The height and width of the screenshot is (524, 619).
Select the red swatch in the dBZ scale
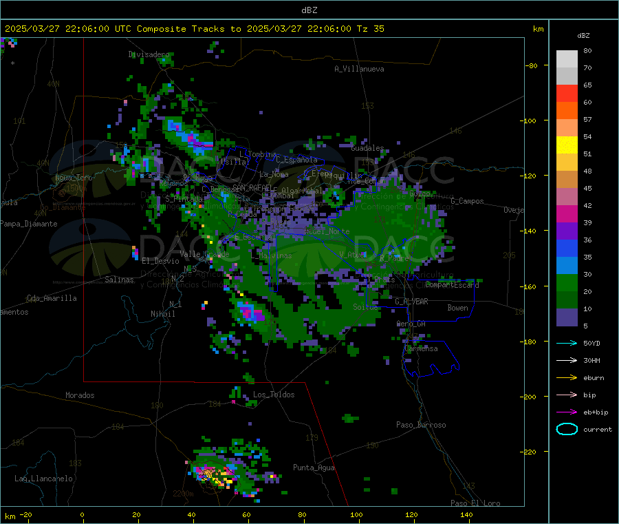567,93
